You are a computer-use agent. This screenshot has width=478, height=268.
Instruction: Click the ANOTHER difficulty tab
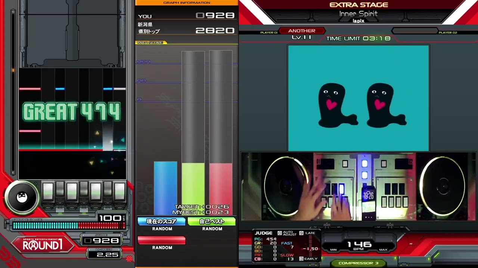[302, 31]
